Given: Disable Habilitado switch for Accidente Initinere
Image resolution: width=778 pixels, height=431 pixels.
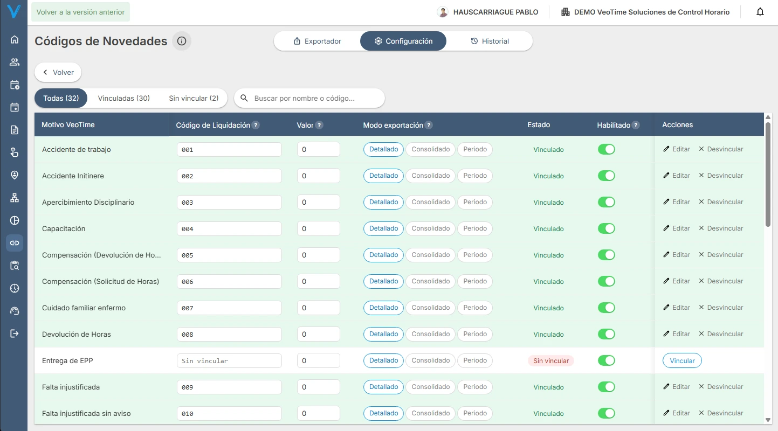Looking at the screenshot, I should point(607,176).
